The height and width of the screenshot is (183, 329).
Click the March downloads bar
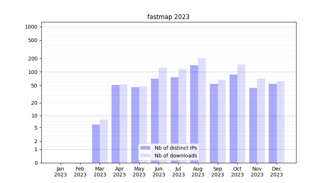[104, 141]
